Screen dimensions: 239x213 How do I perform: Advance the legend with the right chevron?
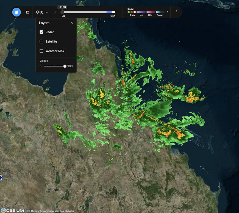[168, 12]
